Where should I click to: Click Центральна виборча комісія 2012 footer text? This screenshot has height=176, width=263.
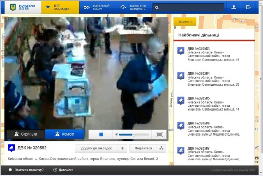tap(233, 170)
